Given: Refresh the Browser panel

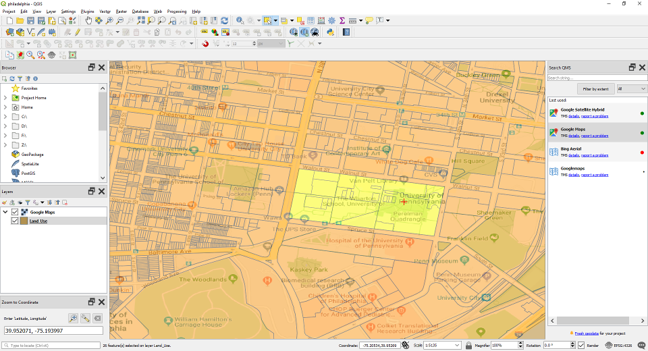Looking at the screenshot, I should 12,79.
